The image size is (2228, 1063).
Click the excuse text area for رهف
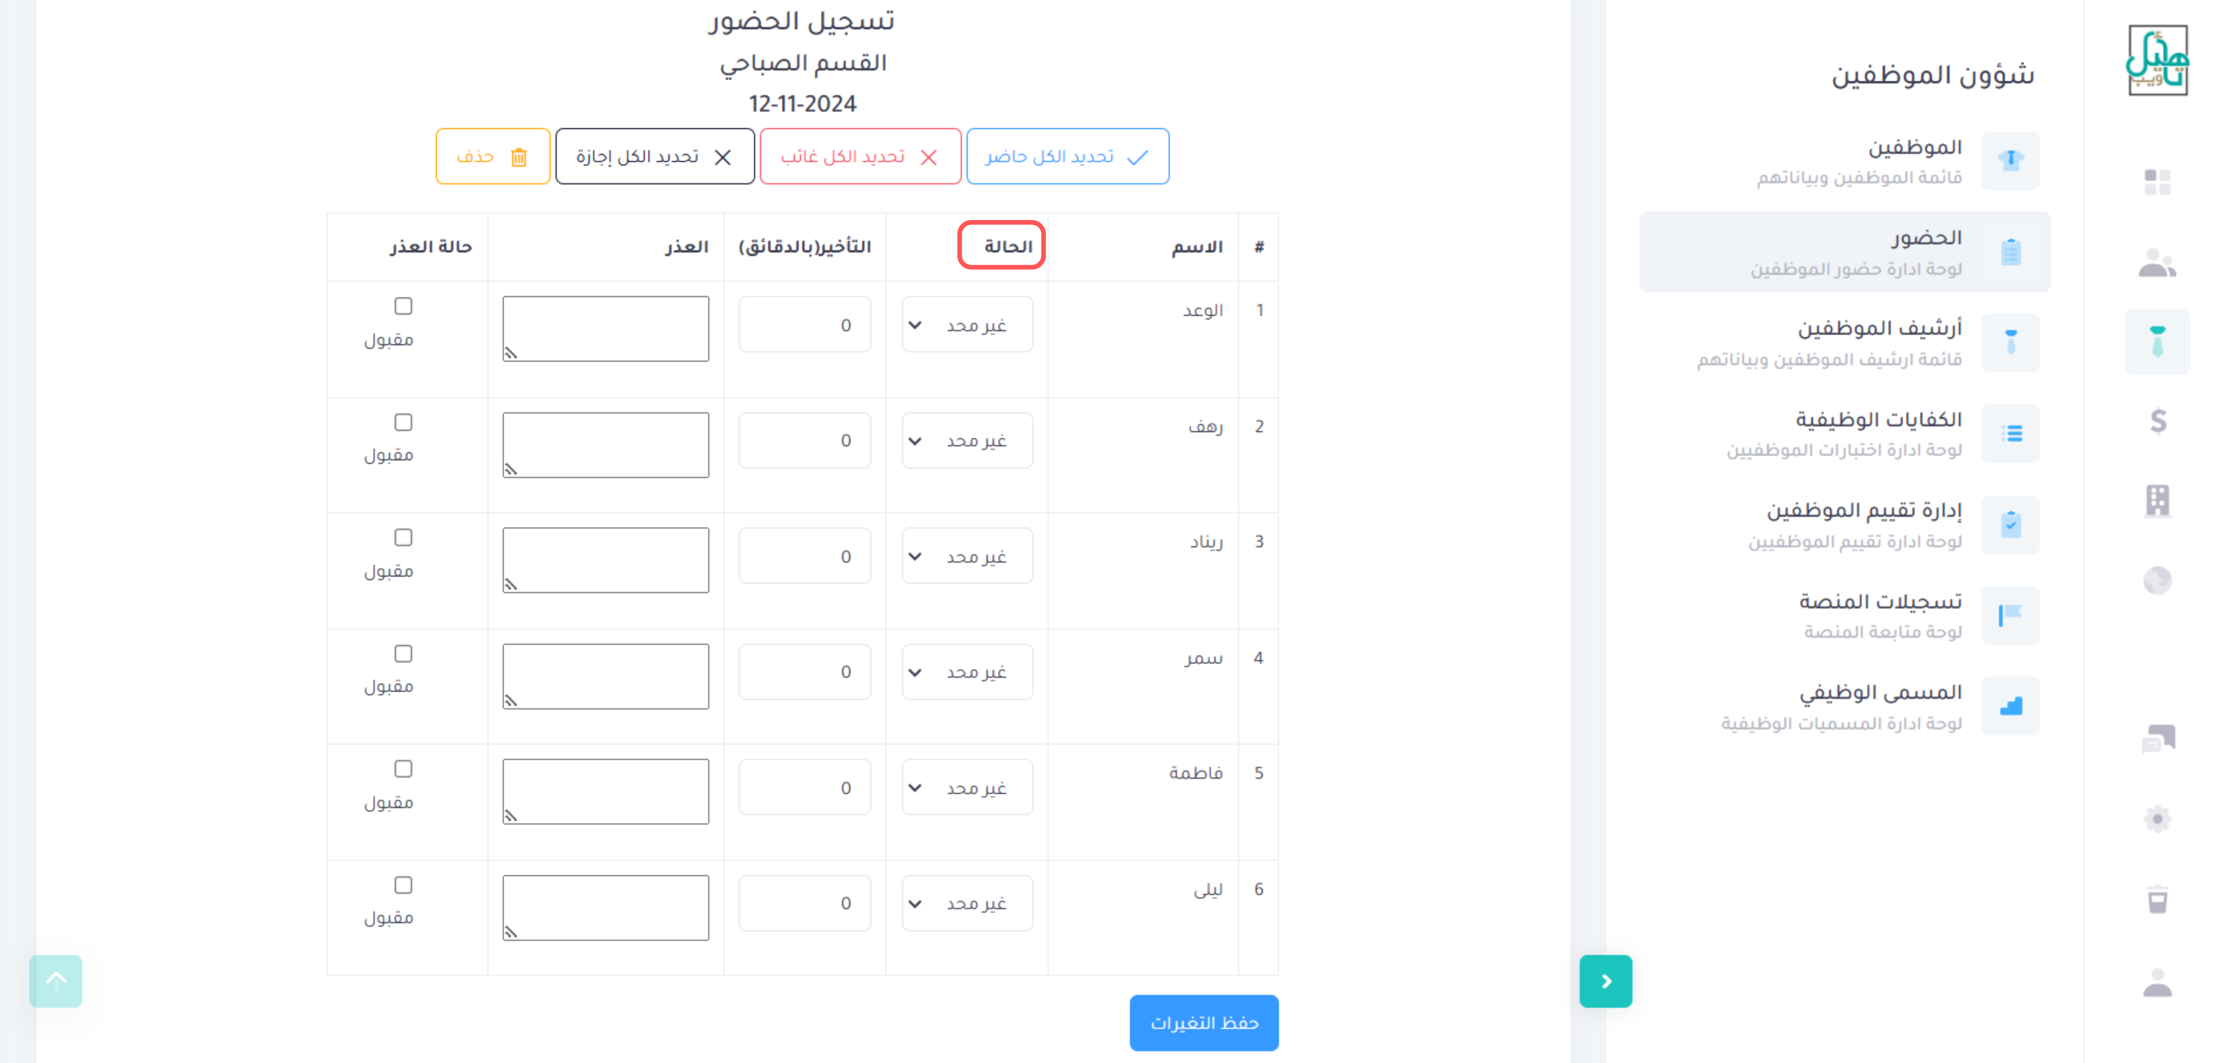(x=606, y=444)
